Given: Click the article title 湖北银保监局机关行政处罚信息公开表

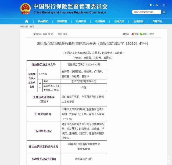Looking at the screenshot, I should [x=67, y=43].
